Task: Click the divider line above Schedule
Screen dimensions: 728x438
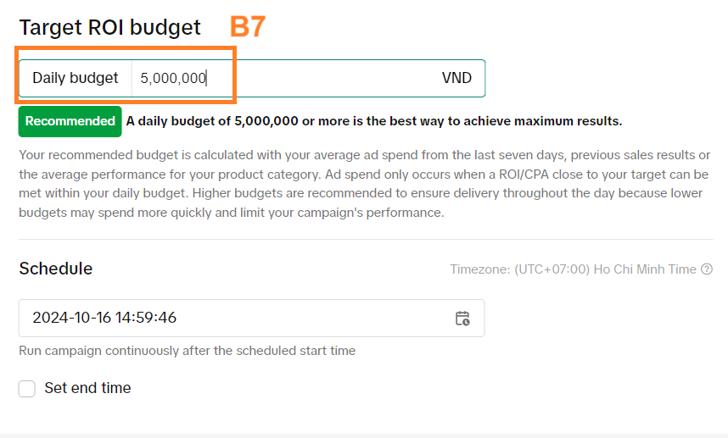Action: tap(365, 239)
